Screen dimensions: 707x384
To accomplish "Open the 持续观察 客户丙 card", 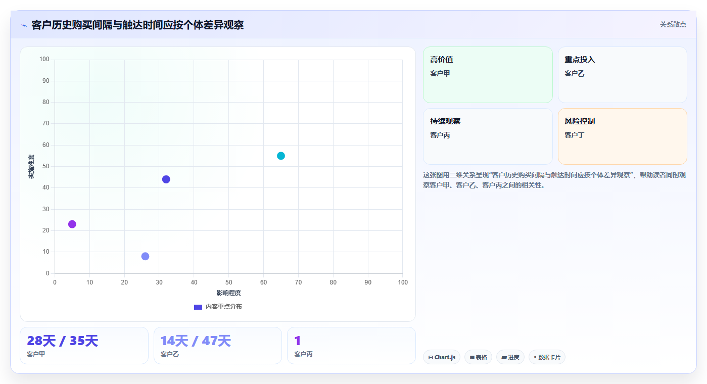I will click(488, 136).
